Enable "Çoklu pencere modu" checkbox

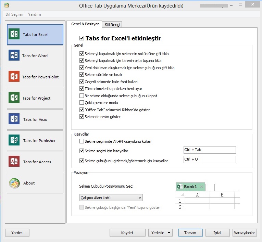click(82, 103)
